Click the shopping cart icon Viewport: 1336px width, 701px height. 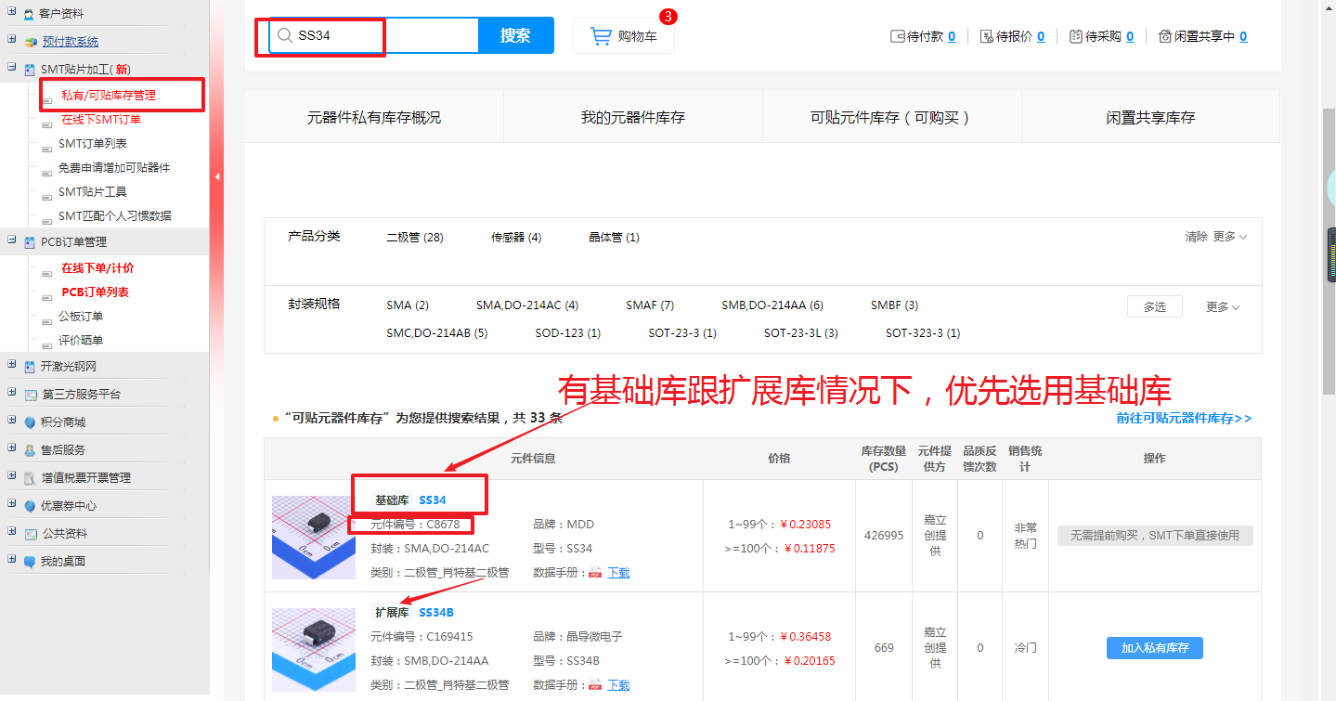[x=601, y=36]
